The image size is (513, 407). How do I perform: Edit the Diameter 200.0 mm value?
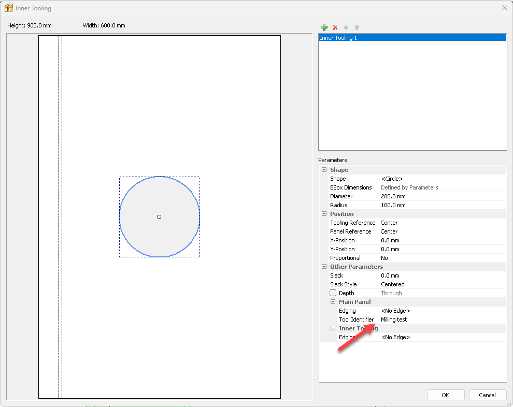coord(443,196)
